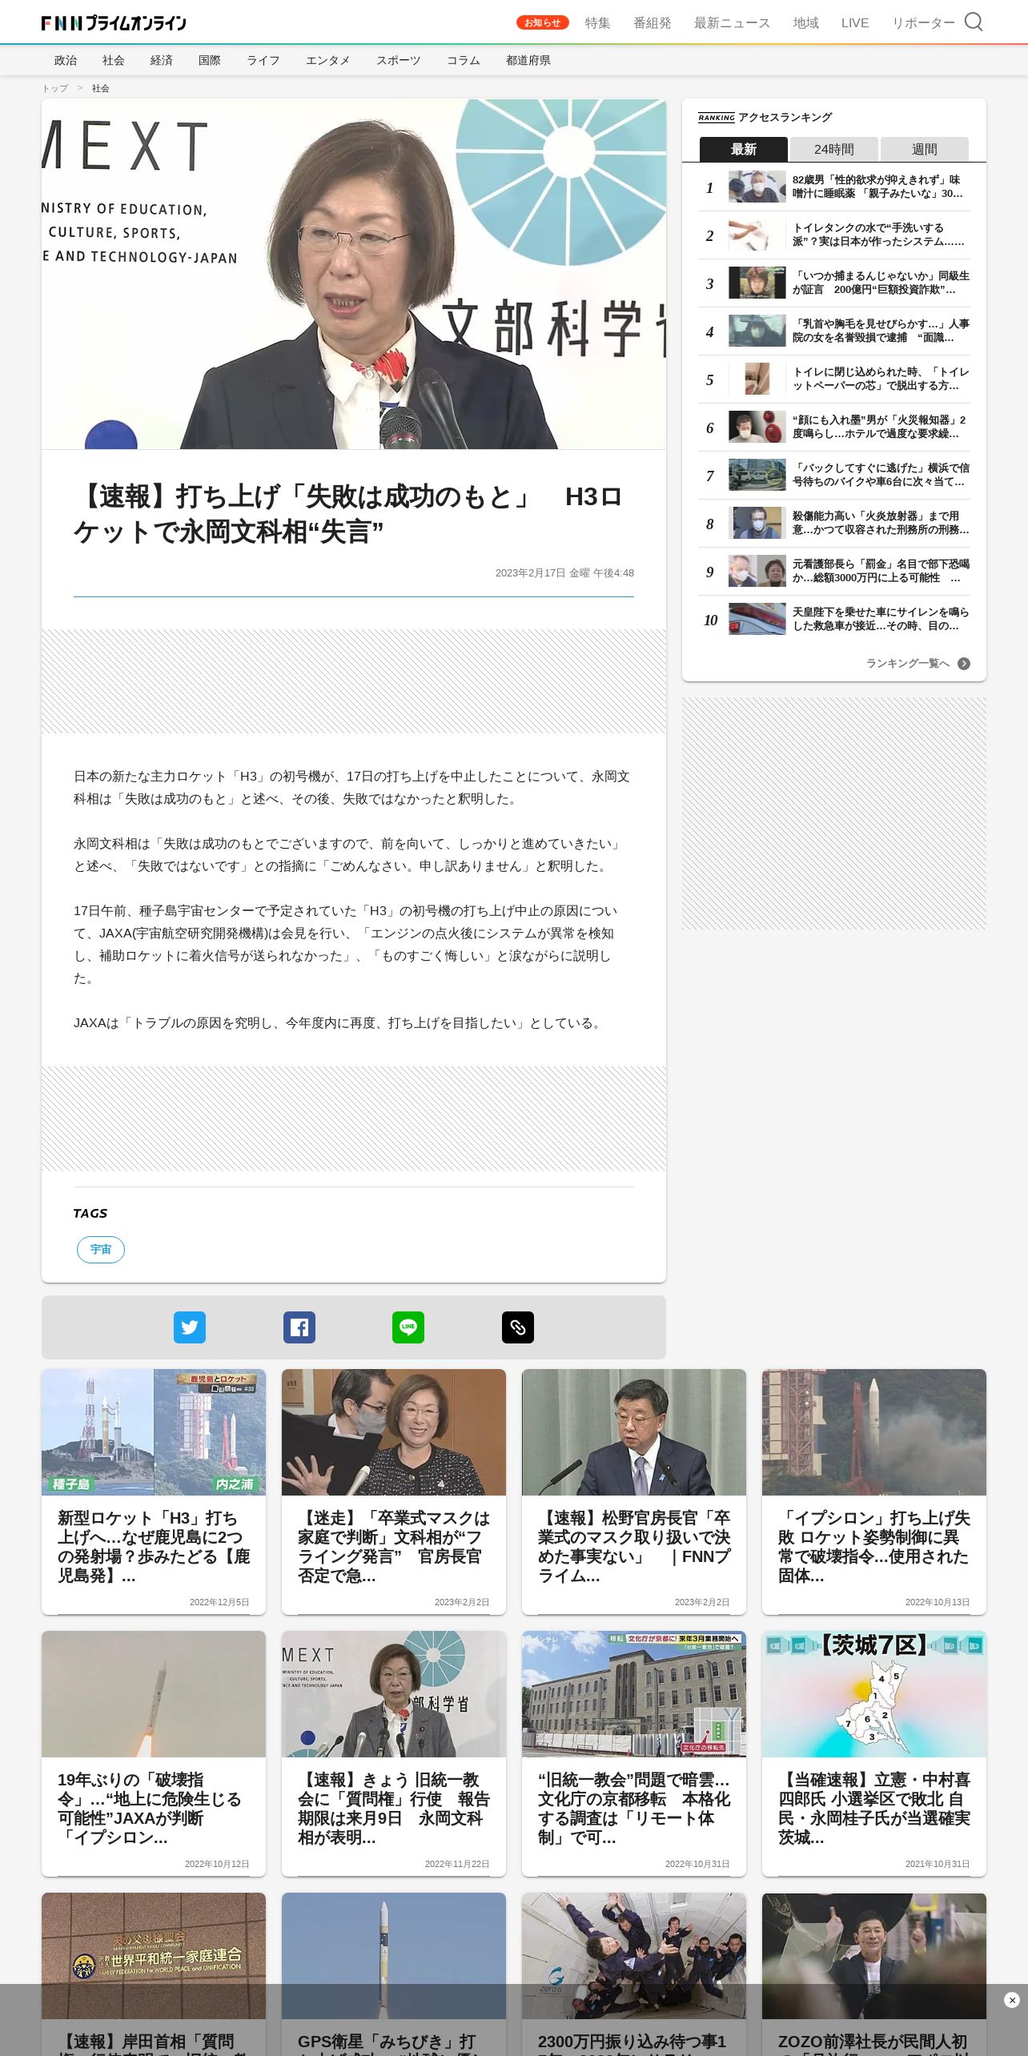1028x2056 pixels.
Task: Open 特集 in the top navigation
Action: click(597, 23)
